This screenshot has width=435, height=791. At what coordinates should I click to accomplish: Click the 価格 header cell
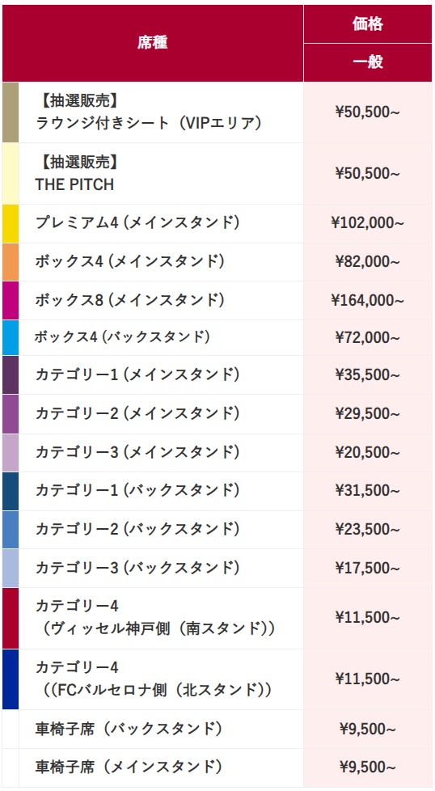pos(368,23)
